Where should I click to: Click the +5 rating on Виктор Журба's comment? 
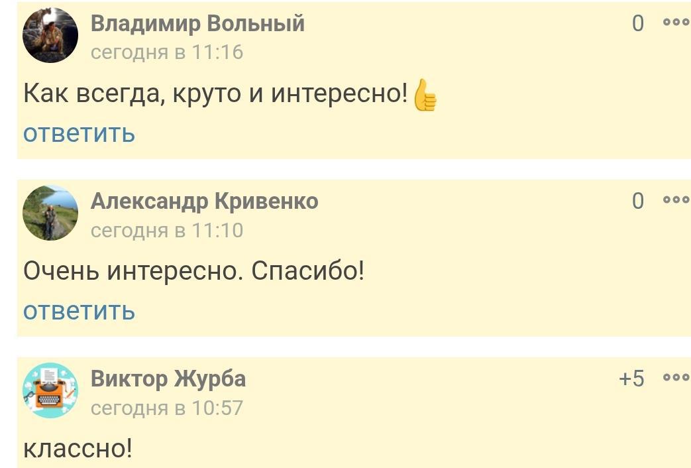[631, 379]
